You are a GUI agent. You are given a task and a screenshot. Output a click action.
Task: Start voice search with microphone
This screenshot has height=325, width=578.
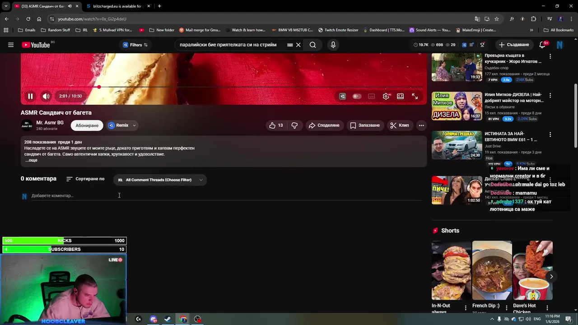click(333, 45)
